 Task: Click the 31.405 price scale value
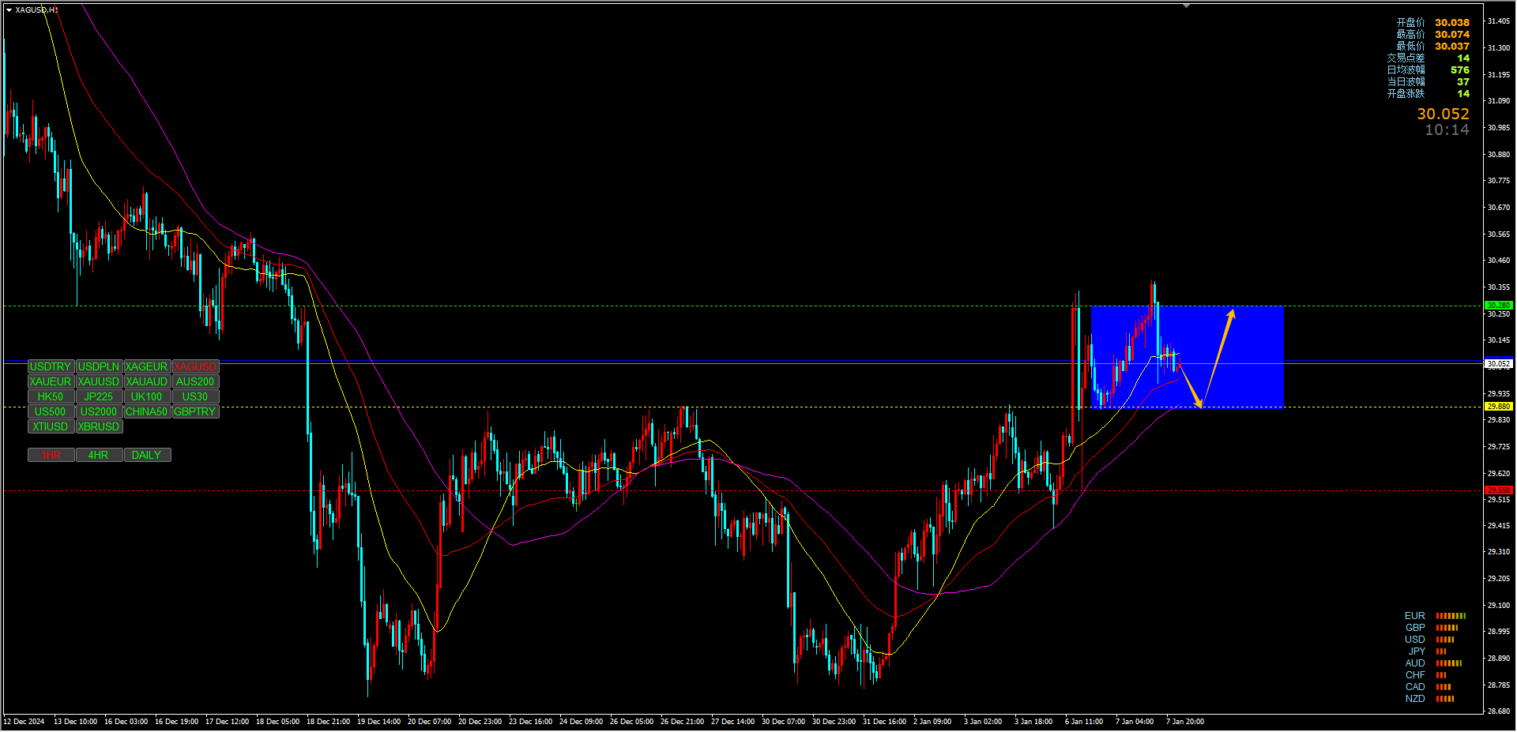point(1499,21)
